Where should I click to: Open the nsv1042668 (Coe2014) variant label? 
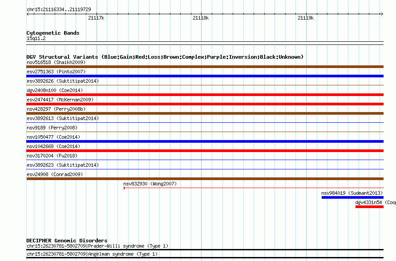click(x=53, y=146)
